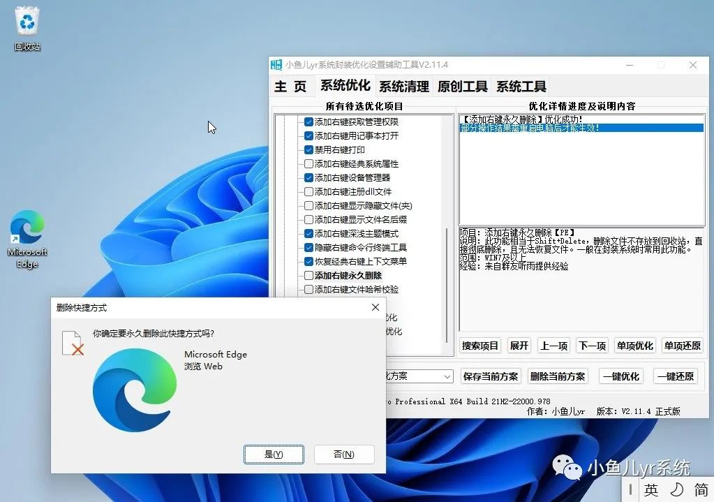Click 是(Y) to confirm deletion
714x502 pixels.
tap(274, 454)
